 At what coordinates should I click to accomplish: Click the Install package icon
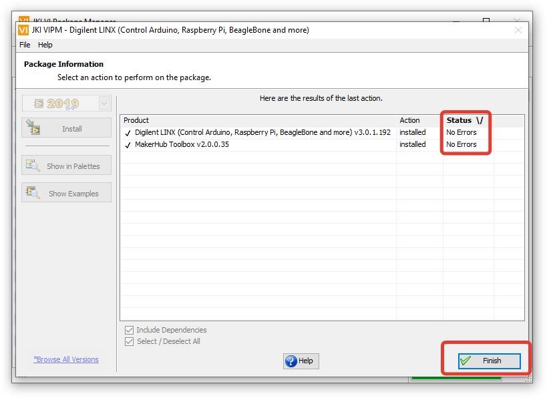tap(32, 129)
